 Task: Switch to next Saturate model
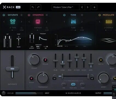pos(21,22)
